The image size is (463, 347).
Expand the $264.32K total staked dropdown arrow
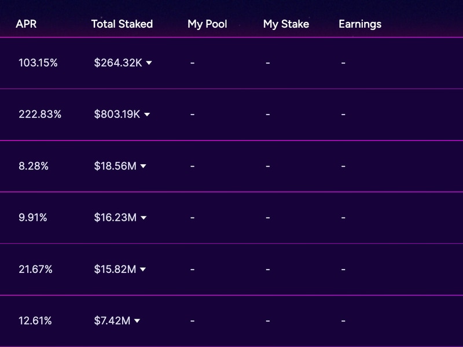149,63
